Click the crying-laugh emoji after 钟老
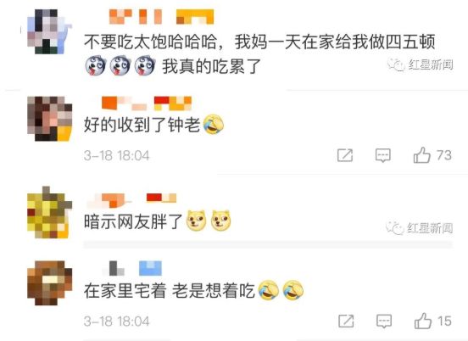The width and height of the screenshot is (468, 341). pos(214,124)
